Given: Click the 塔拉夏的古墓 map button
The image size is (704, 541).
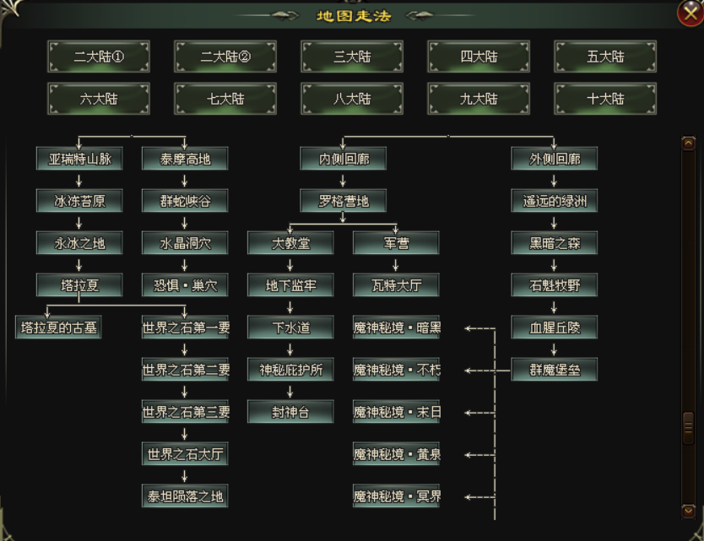Looking at the screenshot, I should point(58,327).
